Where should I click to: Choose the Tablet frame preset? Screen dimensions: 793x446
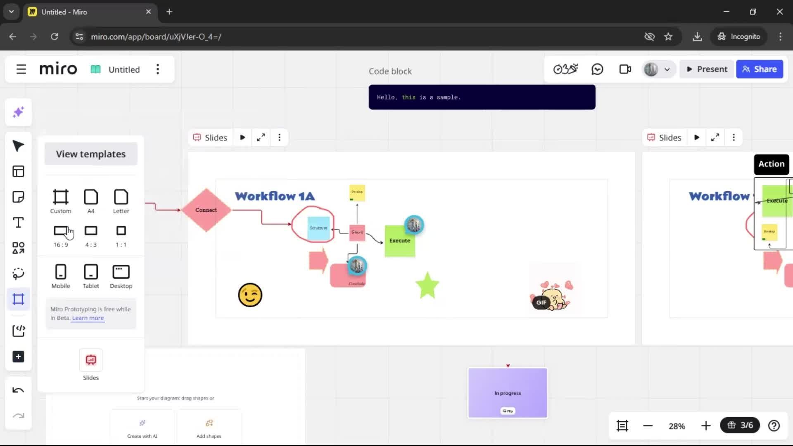click(x=91, y=276)
